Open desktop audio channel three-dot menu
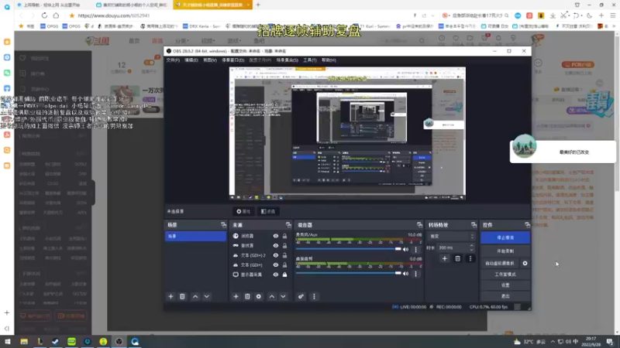The height and width of the screenshot is (348, 620). pos(415,274)
